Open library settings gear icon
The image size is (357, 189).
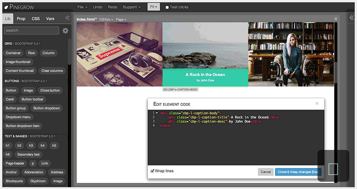[x=65, y=30]
